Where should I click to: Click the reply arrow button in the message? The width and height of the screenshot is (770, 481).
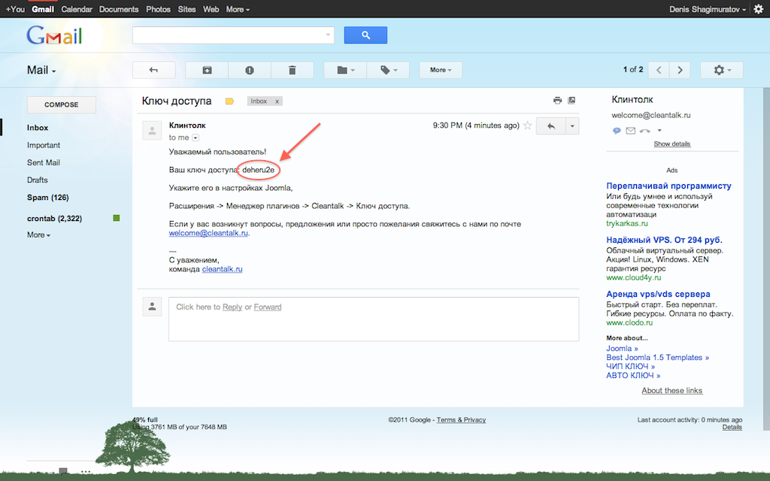pyautogui.click(x=550, y=126)
